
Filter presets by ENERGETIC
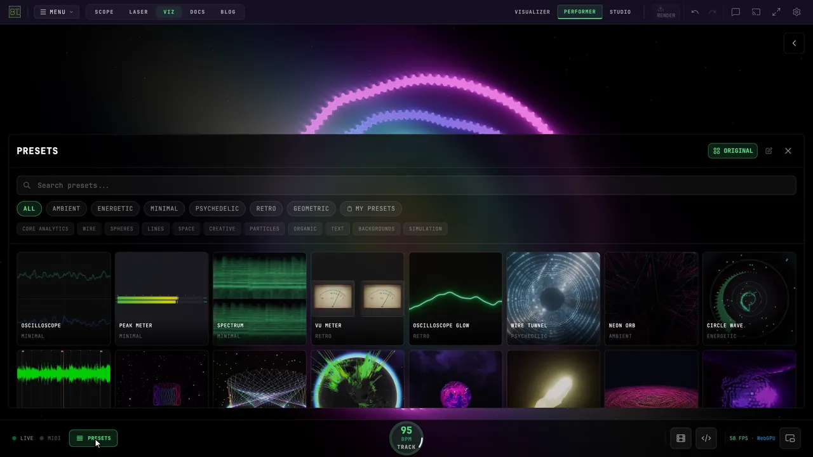(116, 209)
